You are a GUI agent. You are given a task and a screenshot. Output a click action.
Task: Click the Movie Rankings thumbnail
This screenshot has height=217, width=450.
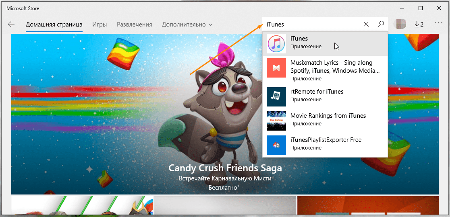pos(276,121)
